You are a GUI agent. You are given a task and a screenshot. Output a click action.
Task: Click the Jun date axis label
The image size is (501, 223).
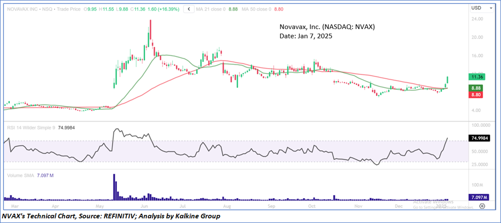coord(144,206)
